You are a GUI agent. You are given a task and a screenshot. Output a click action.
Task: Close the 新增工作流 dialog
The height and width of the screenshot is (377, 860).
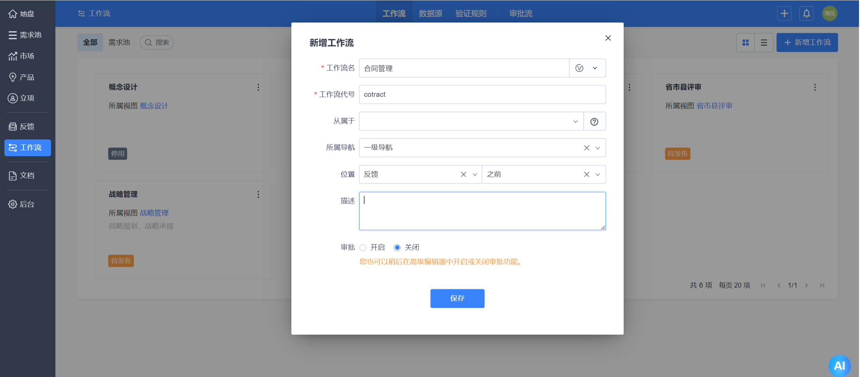608,38
